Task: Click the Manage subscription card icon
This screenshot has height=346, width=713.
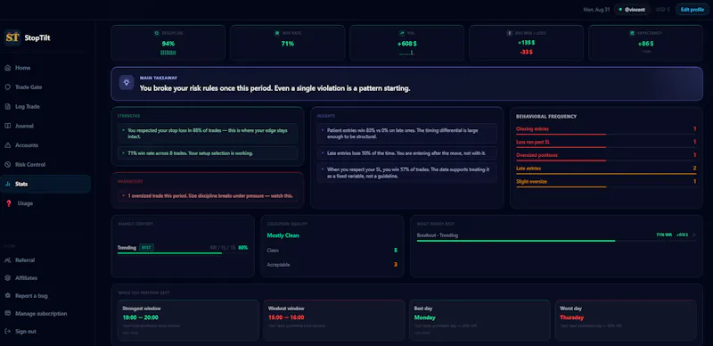Action: [x=8, y=313]
